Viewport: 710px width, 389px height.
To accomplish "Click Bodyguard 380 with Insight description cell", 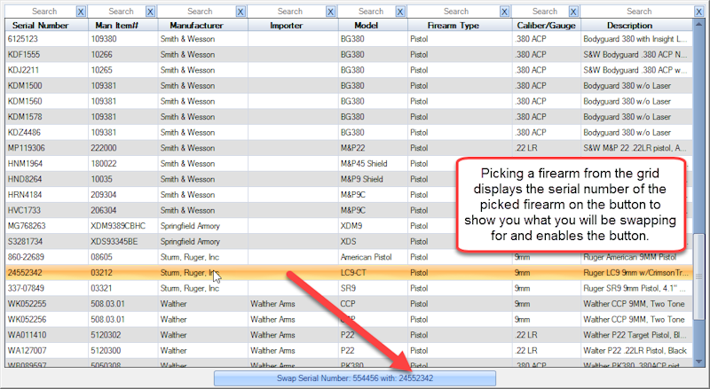I will [x=636, y=39].
